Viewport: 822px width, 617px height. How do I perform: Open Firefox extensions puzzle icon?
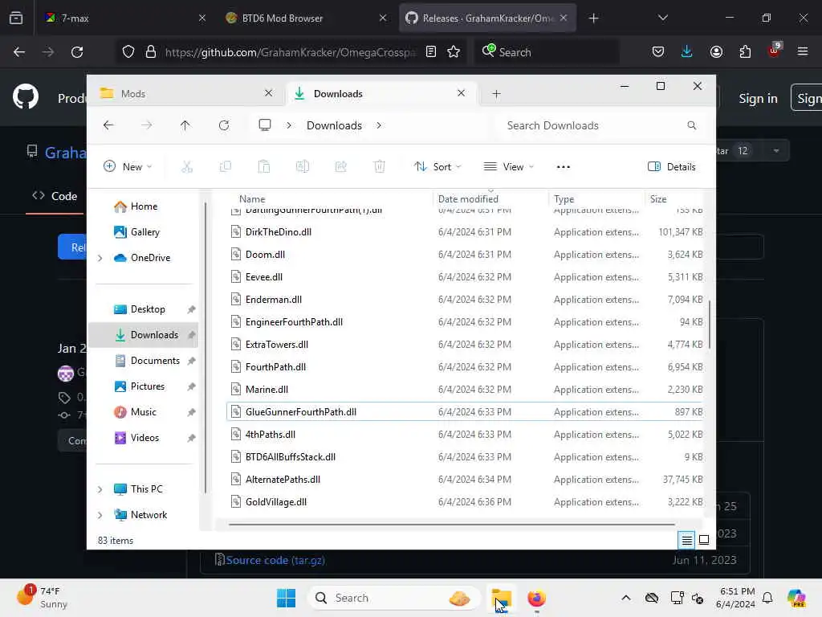pos(745,52)
